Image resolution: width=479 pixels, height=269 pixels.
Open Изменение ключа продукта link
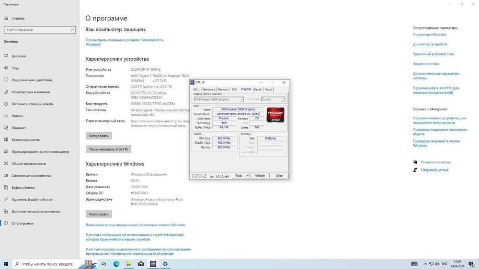click(136, 225)
